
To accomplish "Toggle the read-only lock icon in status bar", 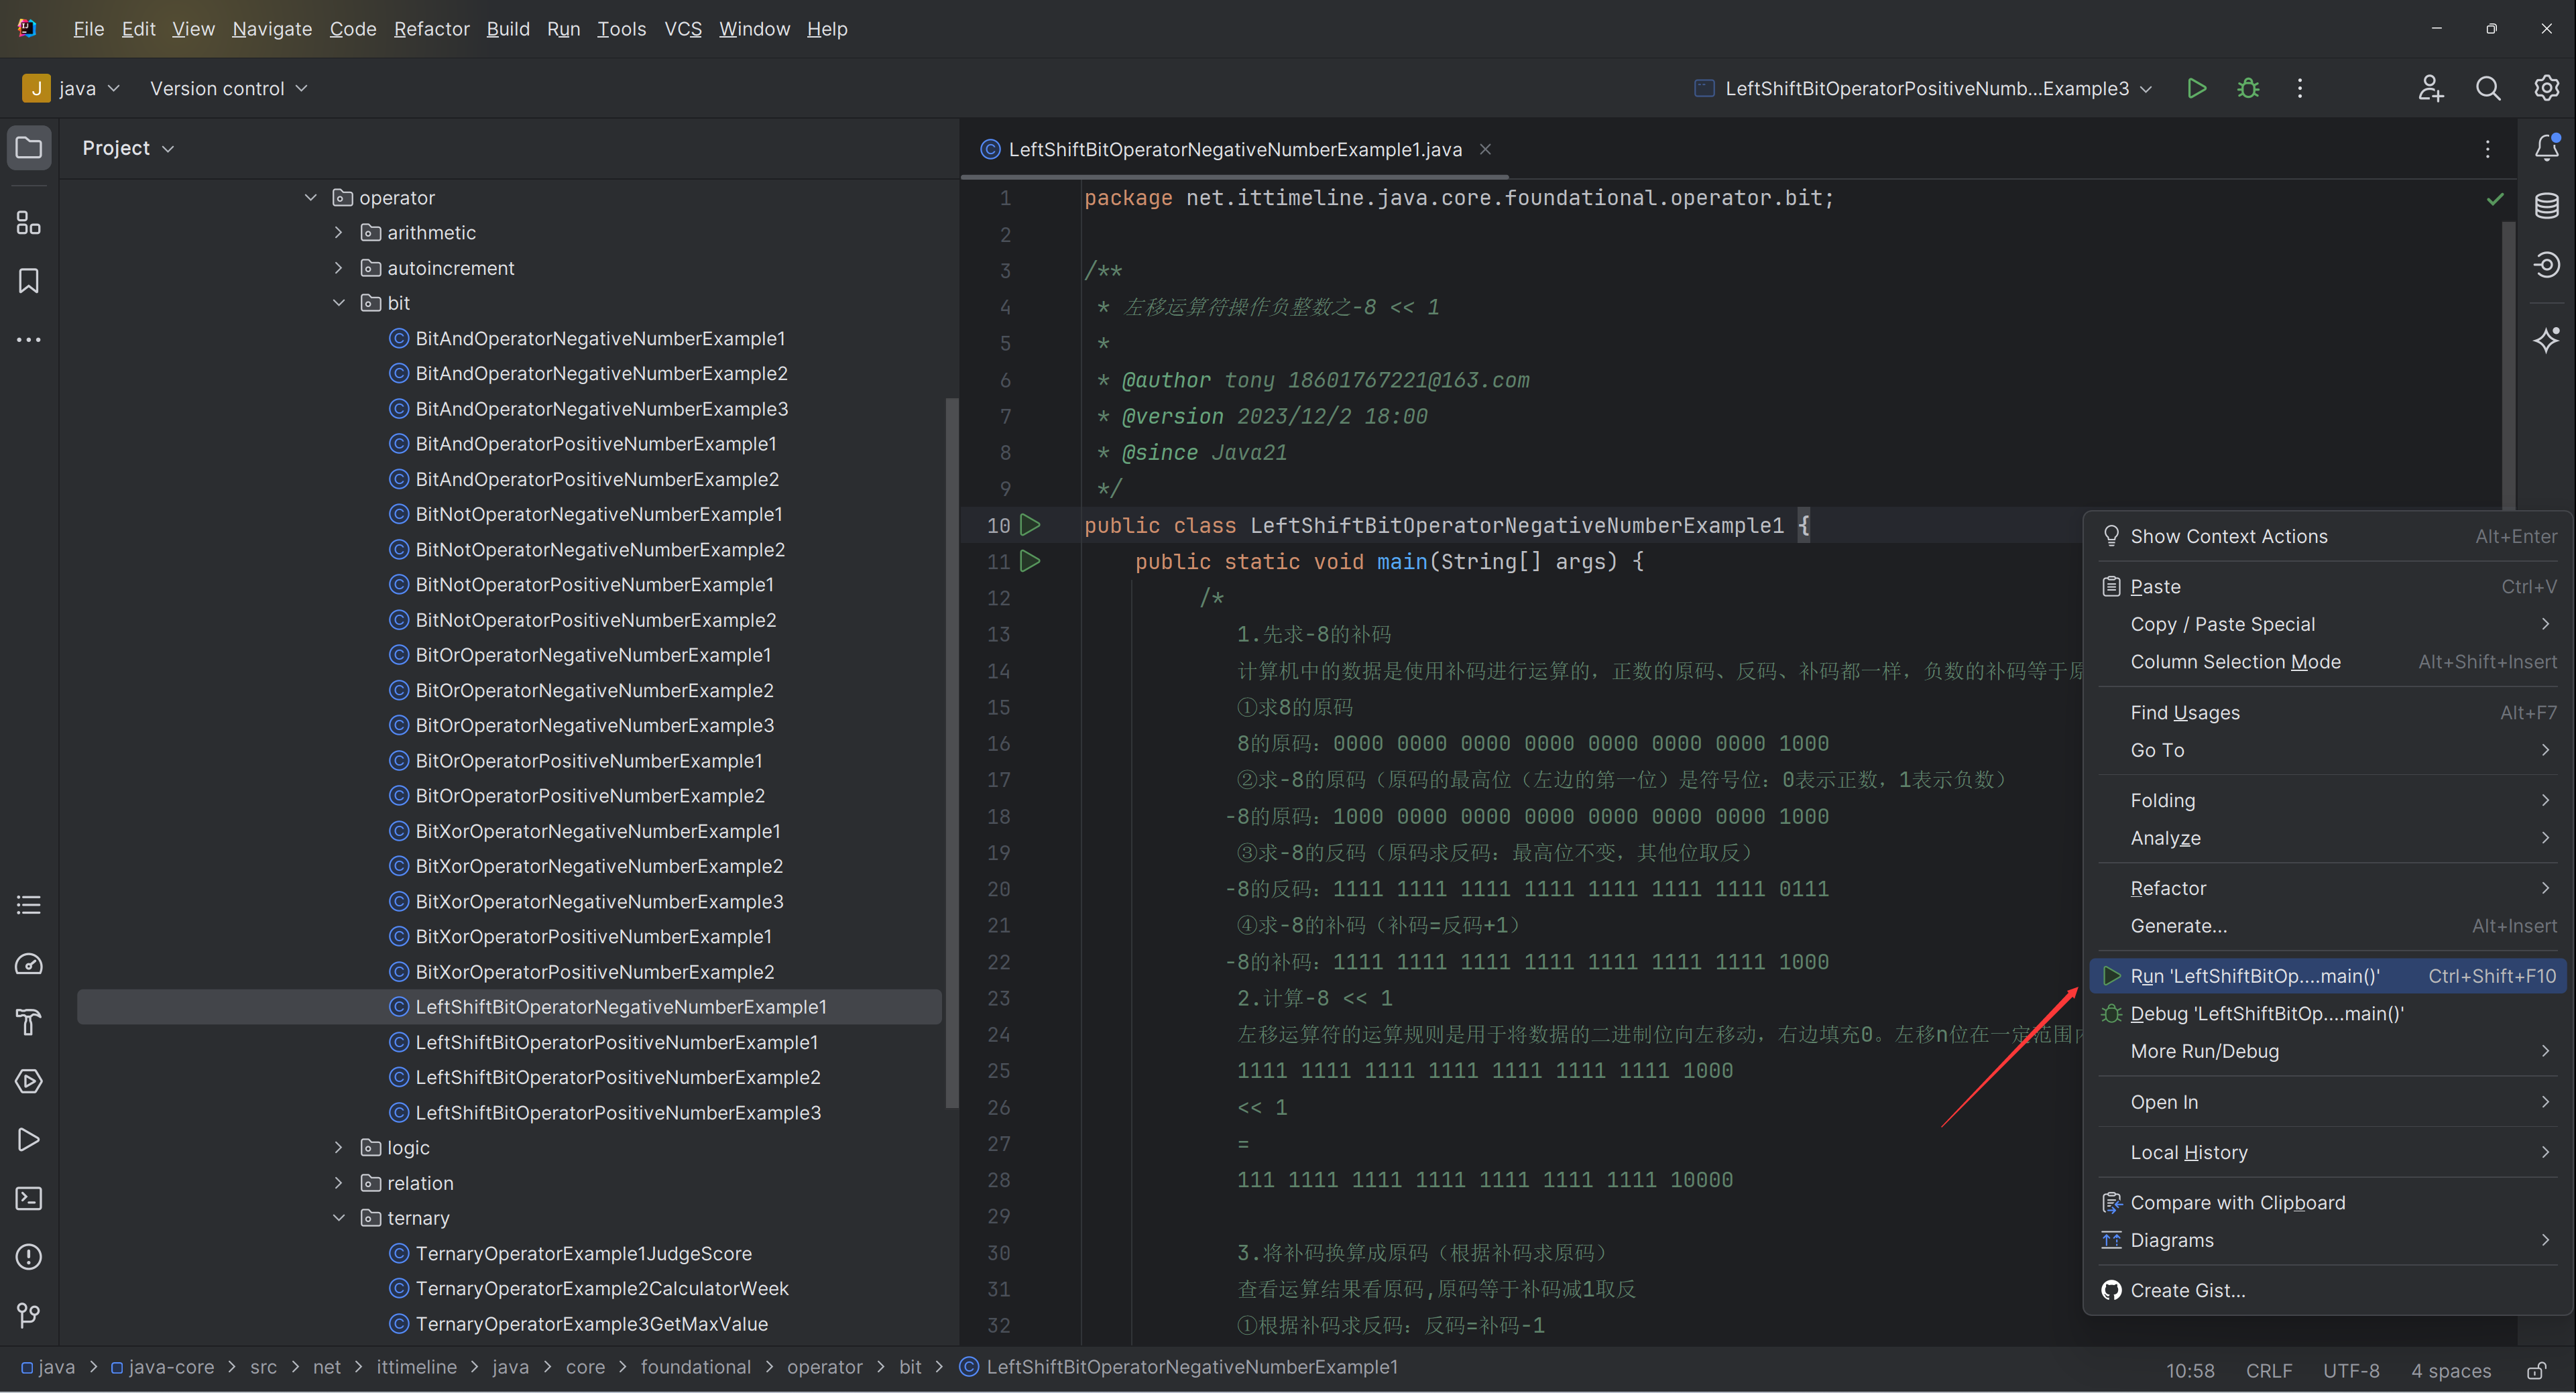I will pos(2536,1371).
